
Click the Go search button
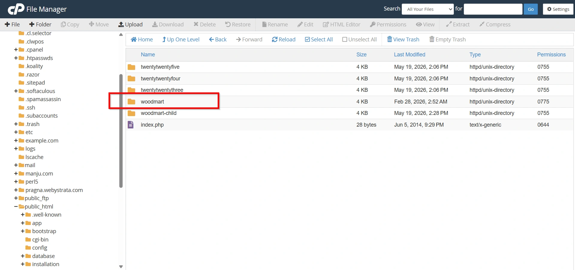click(x=531, y=9)
